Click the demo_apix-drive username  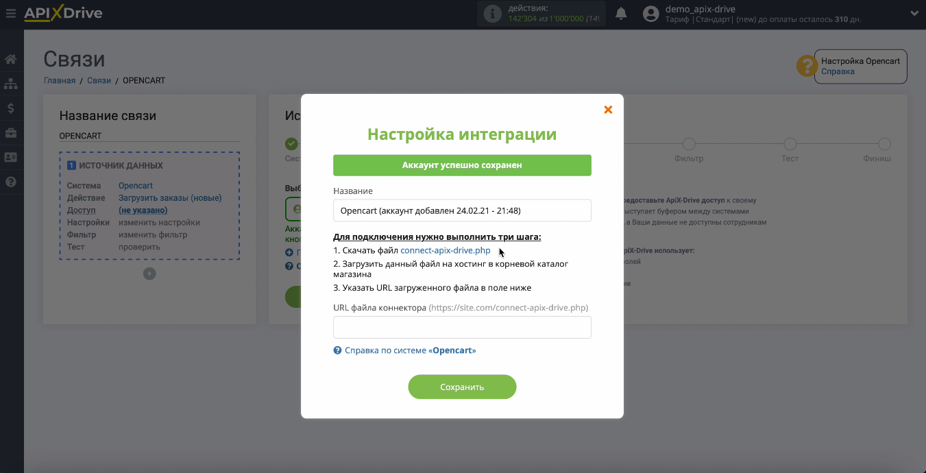(700, 9)
